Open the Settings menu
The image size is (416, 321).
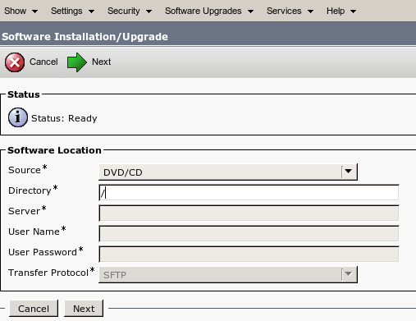point(72,11)
